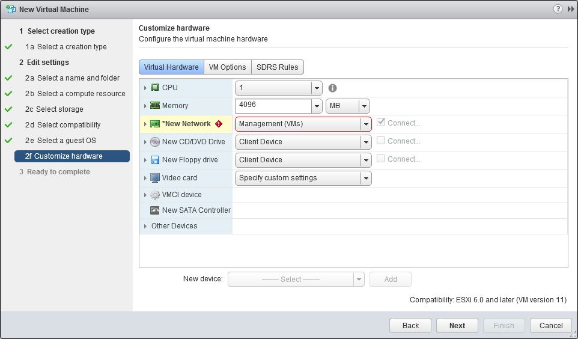Click the Cancel button

[551, 326]
